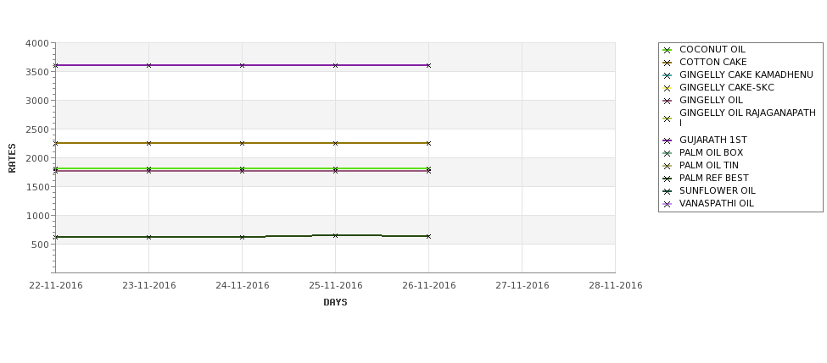Click the DAYS axis title
Viewport: 827px width, 363px height.
(335, 303)
